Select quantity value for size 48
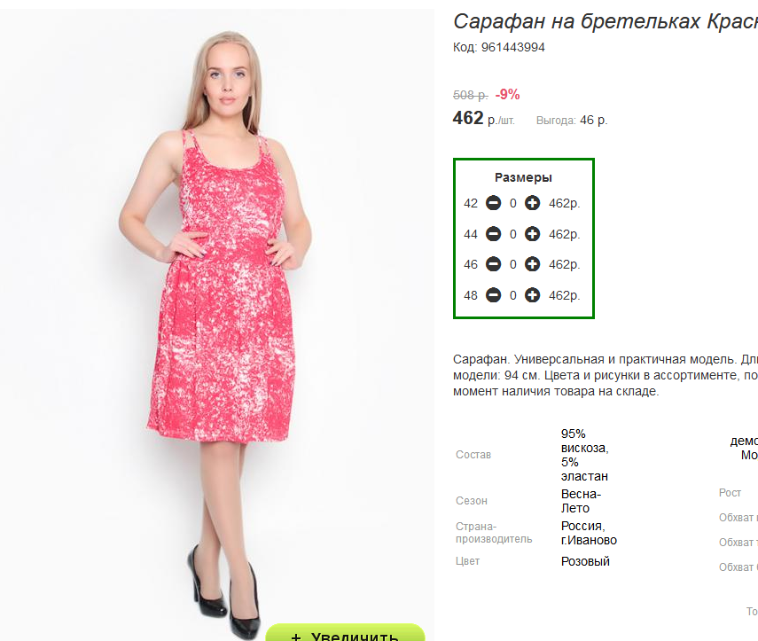 pos(513,295)
